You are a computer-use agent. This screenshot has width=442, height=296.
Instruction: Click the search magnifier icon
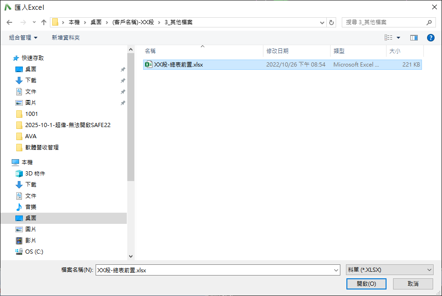pos(429,22)
